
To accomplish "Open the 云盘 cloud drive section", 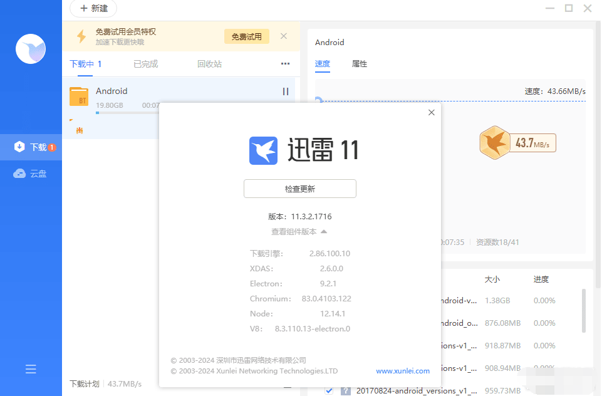I will pyautogui.click(x=31, y=174).
